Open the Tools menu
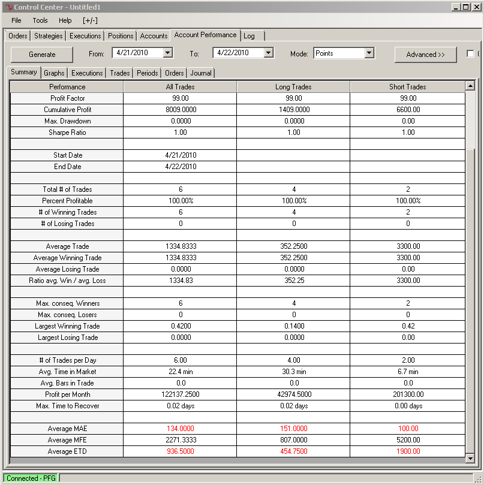 (40, 20)
